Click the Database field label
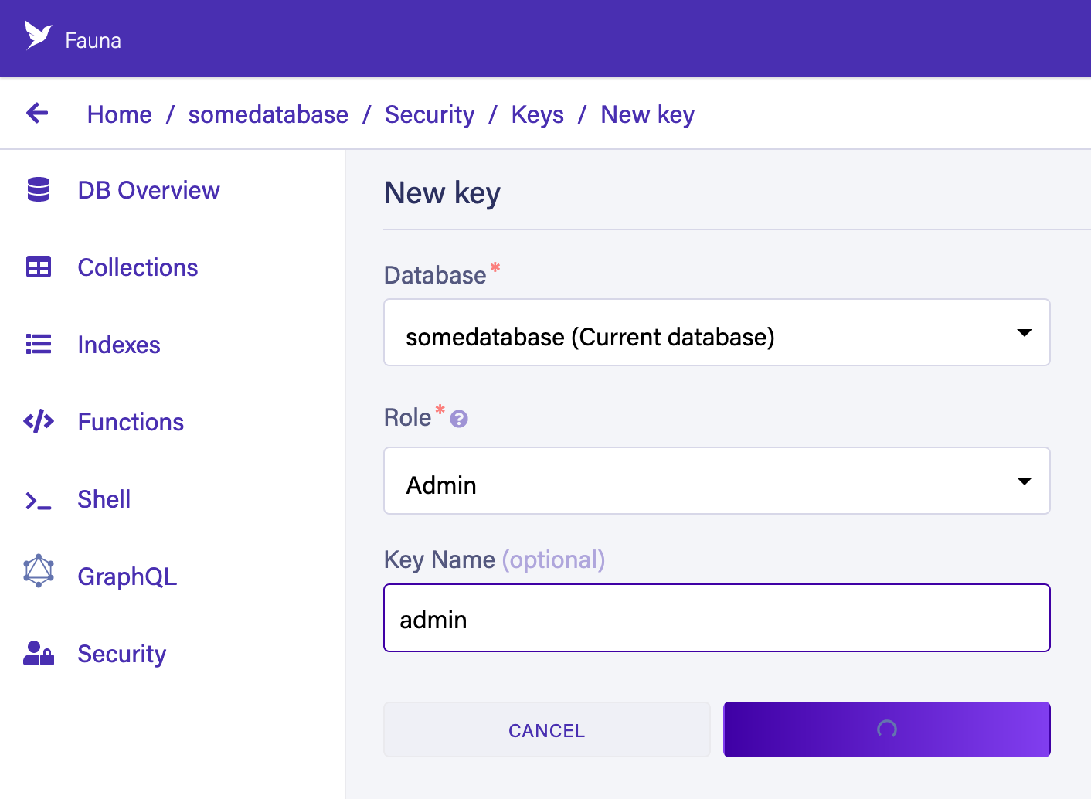Viewport: 1091px width, 799px height. pos(435,275)
